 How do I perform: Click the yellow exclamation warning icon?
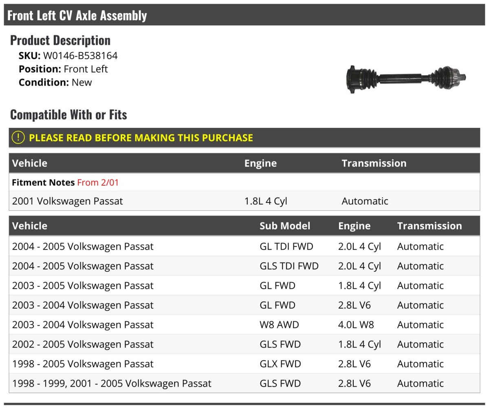click(x=18, y=138)
